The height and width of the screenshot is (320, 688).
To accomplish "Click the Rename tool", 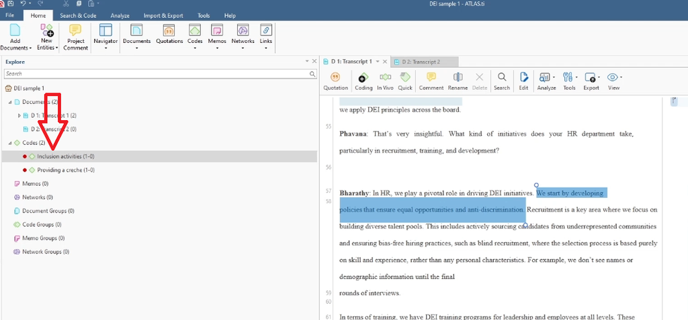I will pos(458,82).
